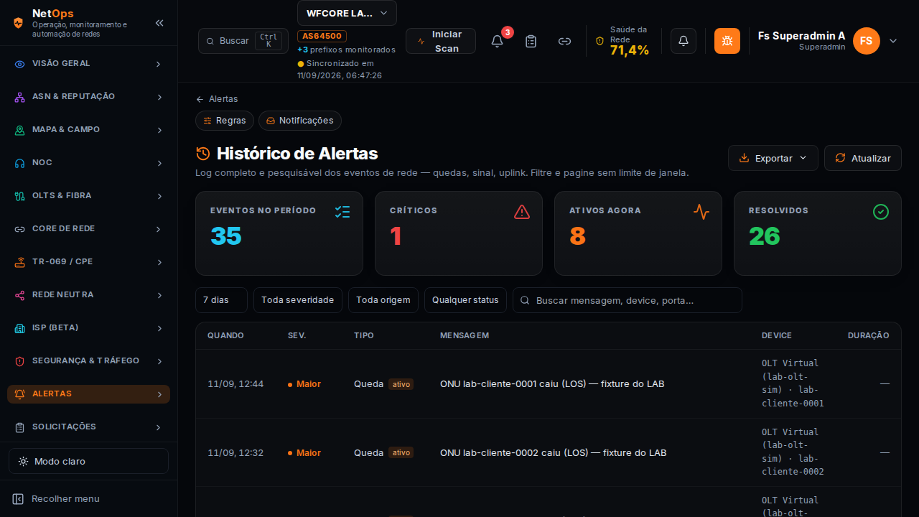Open the Qualquer status filter

pos(465,300)
